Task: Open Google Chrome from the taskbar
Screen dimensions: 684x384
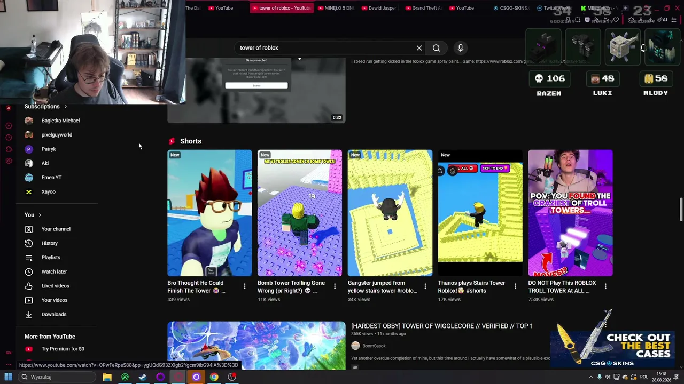Action: [x=214, y=377]
